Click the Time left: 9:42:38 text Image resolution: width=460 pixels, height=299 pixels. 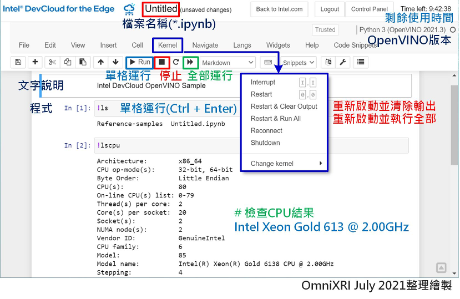(x=426, y=9)
